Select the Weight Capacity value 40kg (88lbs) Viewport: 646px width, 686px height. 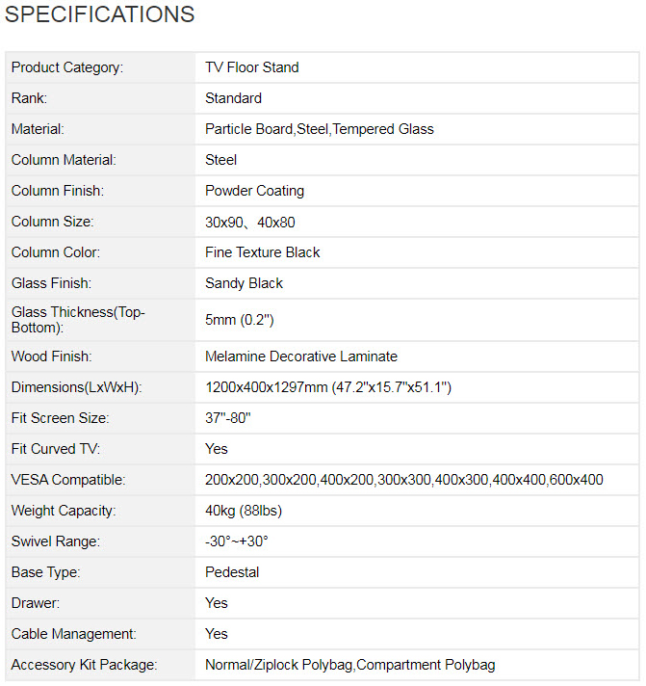pyautogui.click(x=244, y=511)
